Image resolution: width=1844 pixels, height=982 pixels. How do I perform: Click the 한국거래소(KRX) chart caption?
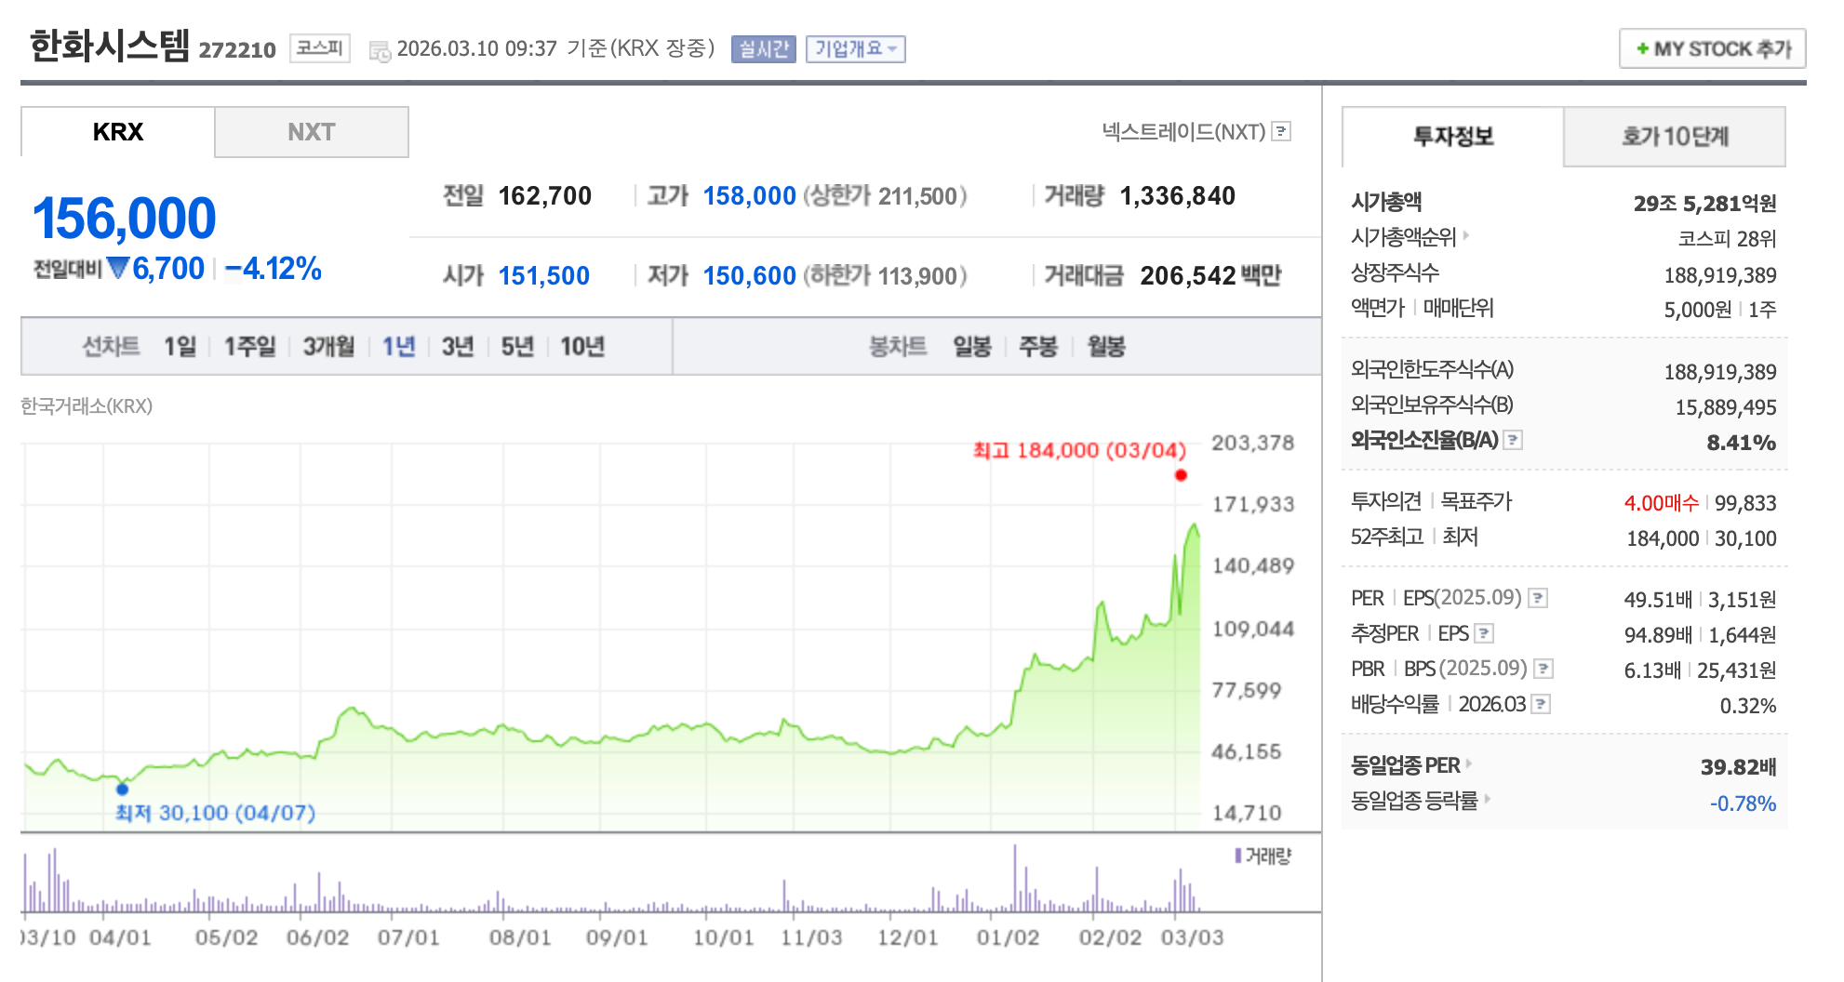click(x=87, y=406)
